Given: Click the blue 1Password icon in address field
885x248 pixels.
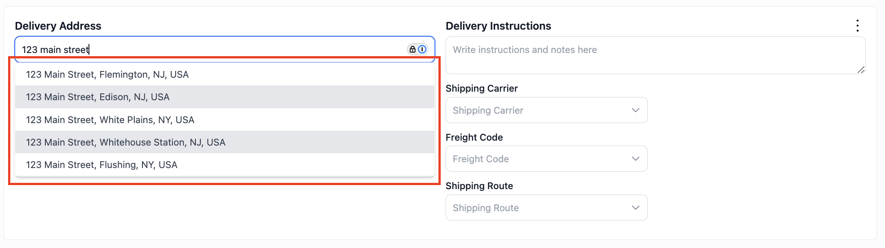Looking at the screenshot, I should tap(422, 49).
